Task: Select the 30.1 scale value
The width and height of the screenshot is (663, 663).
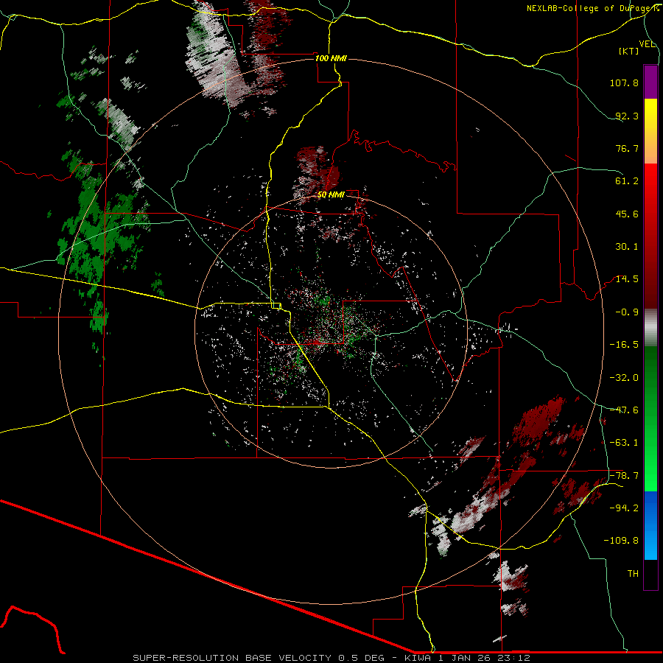Action: click(x=627, y=247)
